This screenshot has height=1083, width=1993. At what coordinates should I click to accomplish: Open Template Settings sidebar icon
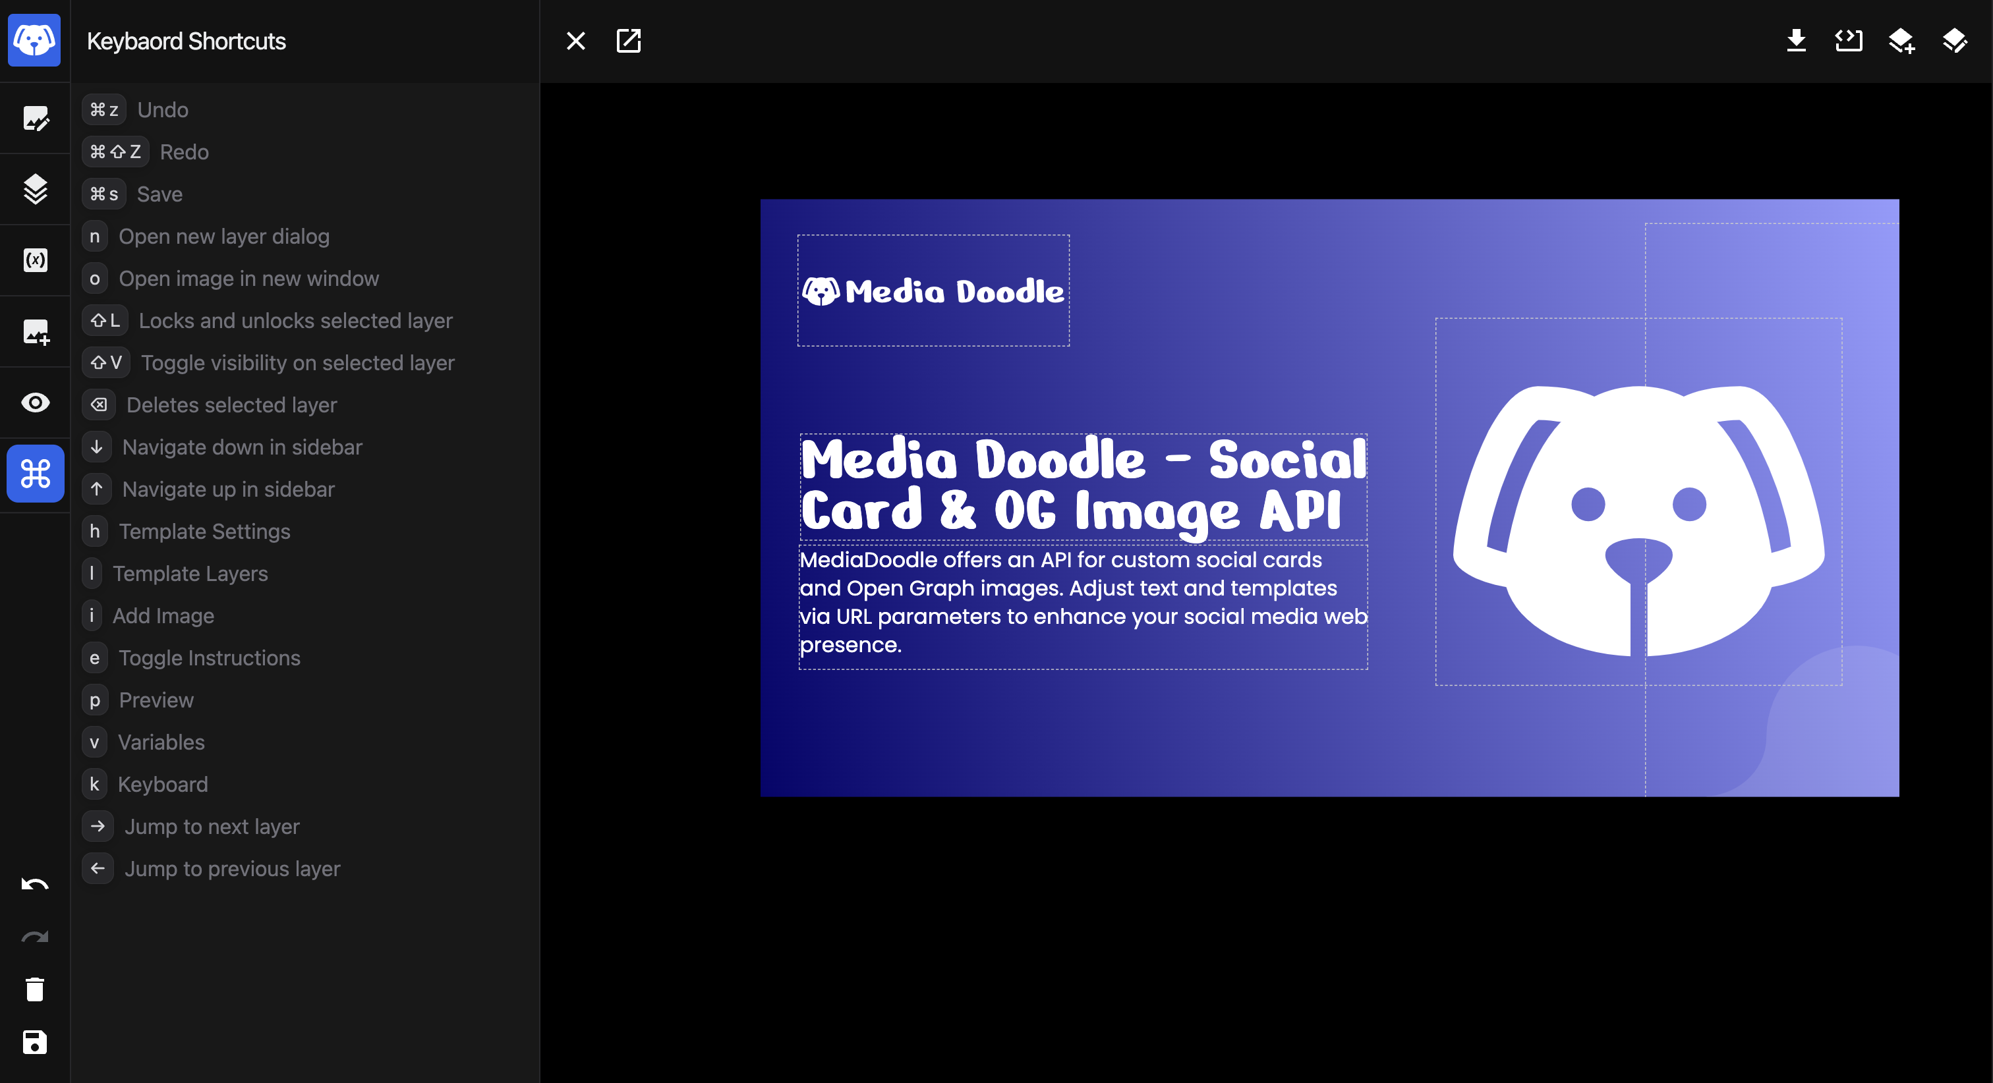pyautogui.click(x=36, y=119)
